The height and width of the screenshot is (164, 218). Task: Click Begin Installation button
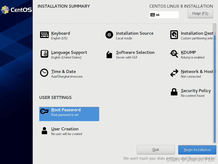(197, 150)
